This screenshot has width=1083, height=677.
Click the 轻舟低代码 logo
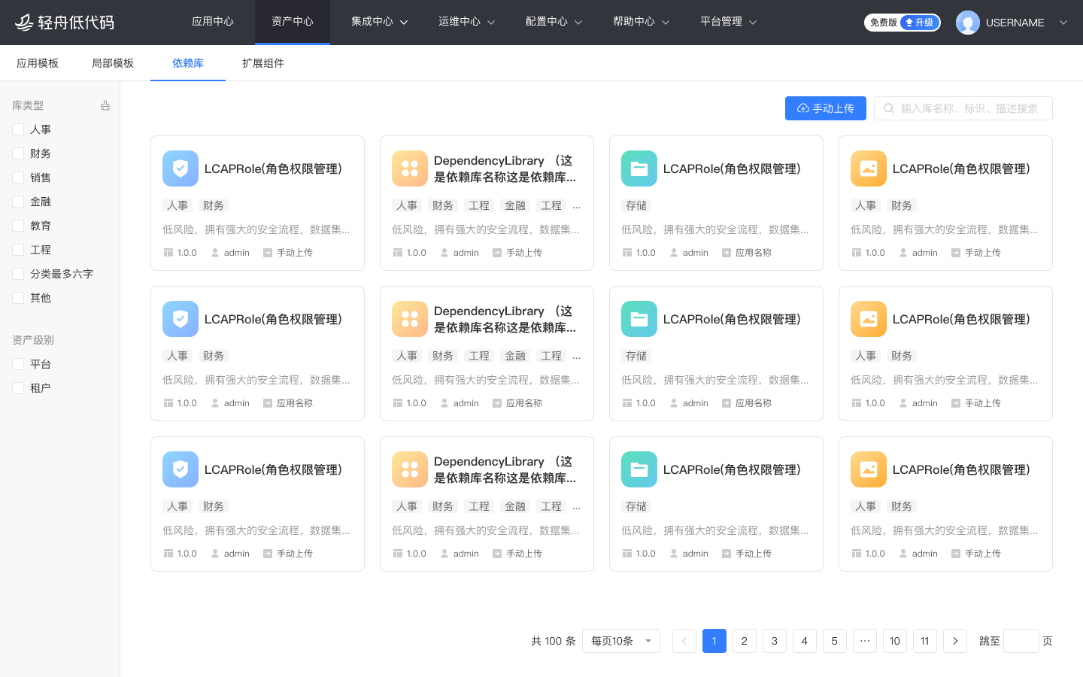(65, 23)
